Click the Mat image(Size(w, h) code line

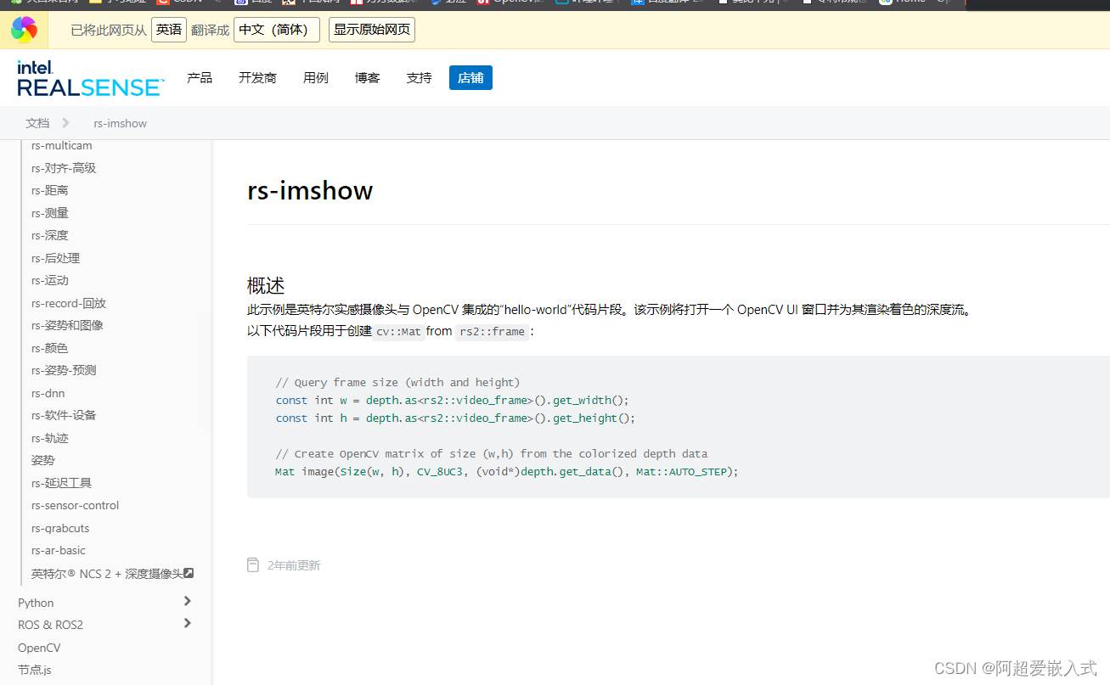click(507, 471)
